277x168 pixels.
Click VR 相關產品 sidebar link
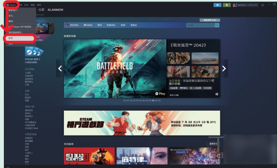30,122
